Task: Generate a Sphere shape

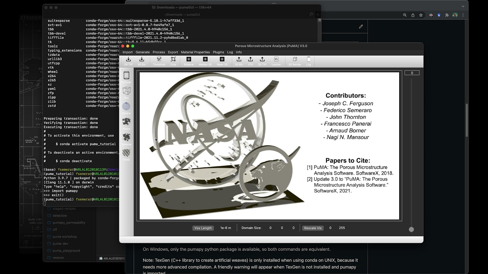Action: point(126,108)
